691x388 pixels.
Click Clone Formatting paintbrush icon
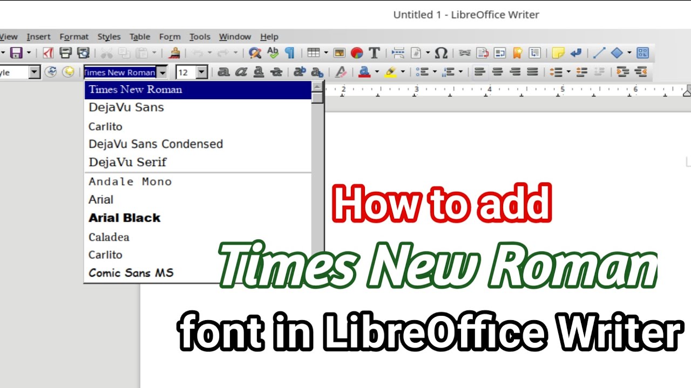pos(174,53)
